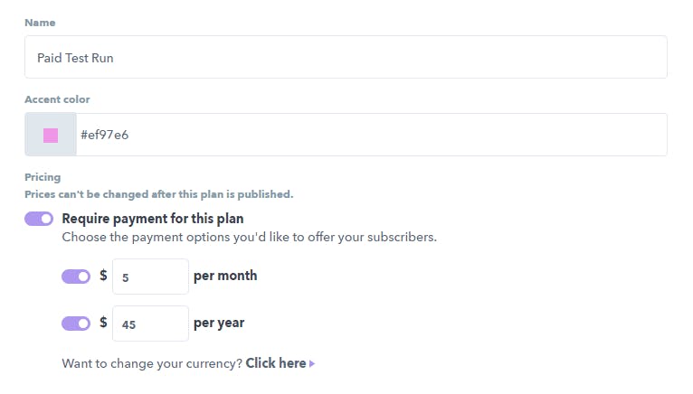Image resolution: width=693 pixels, height=394 pixels.
Task: Click the Name field containing Paid Test Run
Action: pyautogui.click(x=346, y=57)
